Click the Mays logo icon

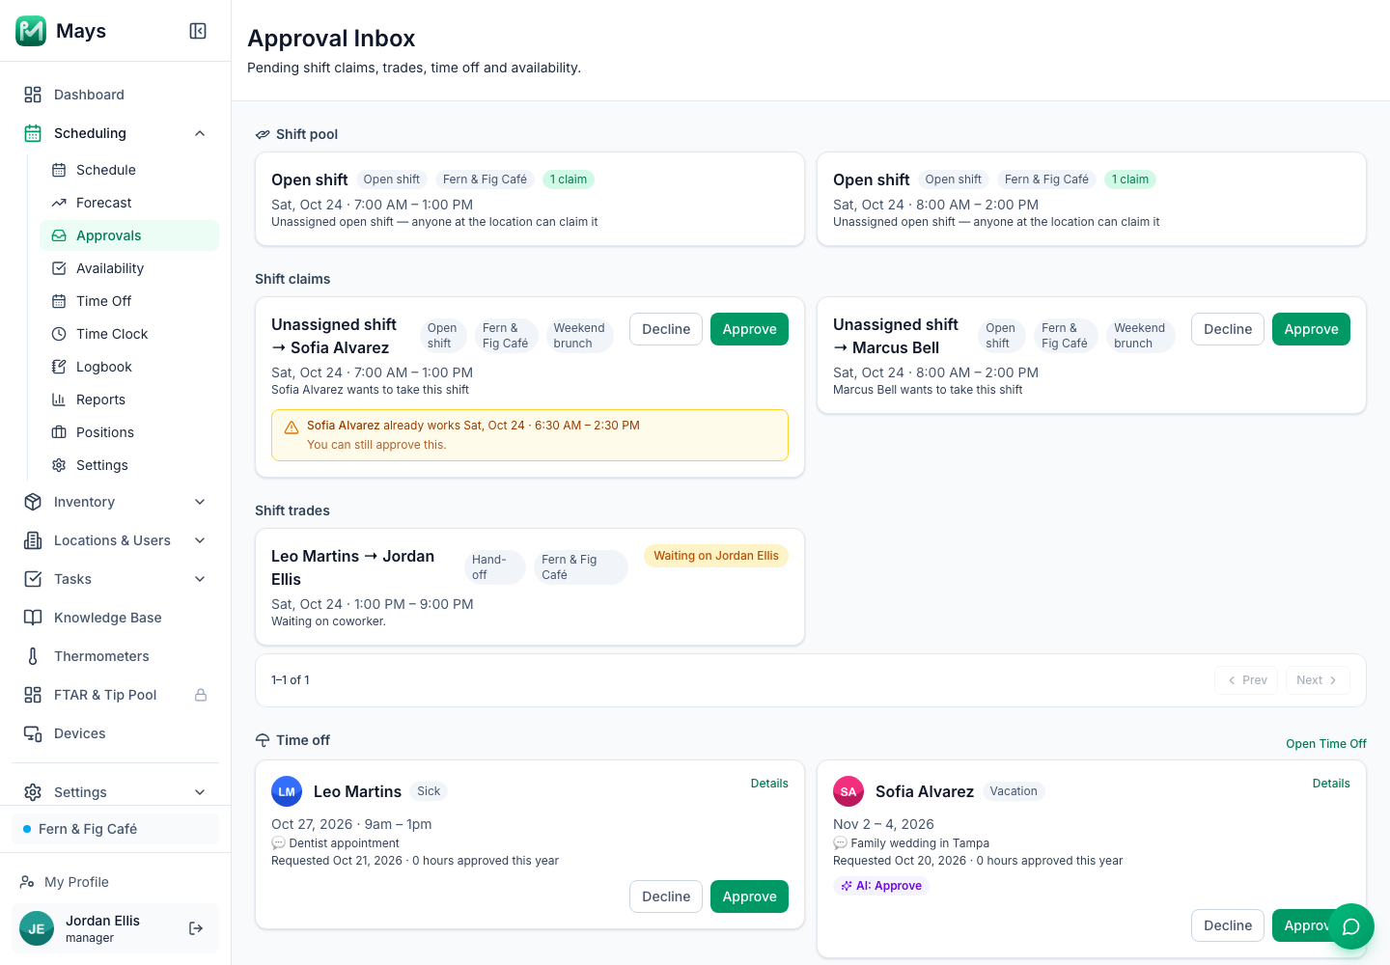pyautogui.click(x=31, y=31)
